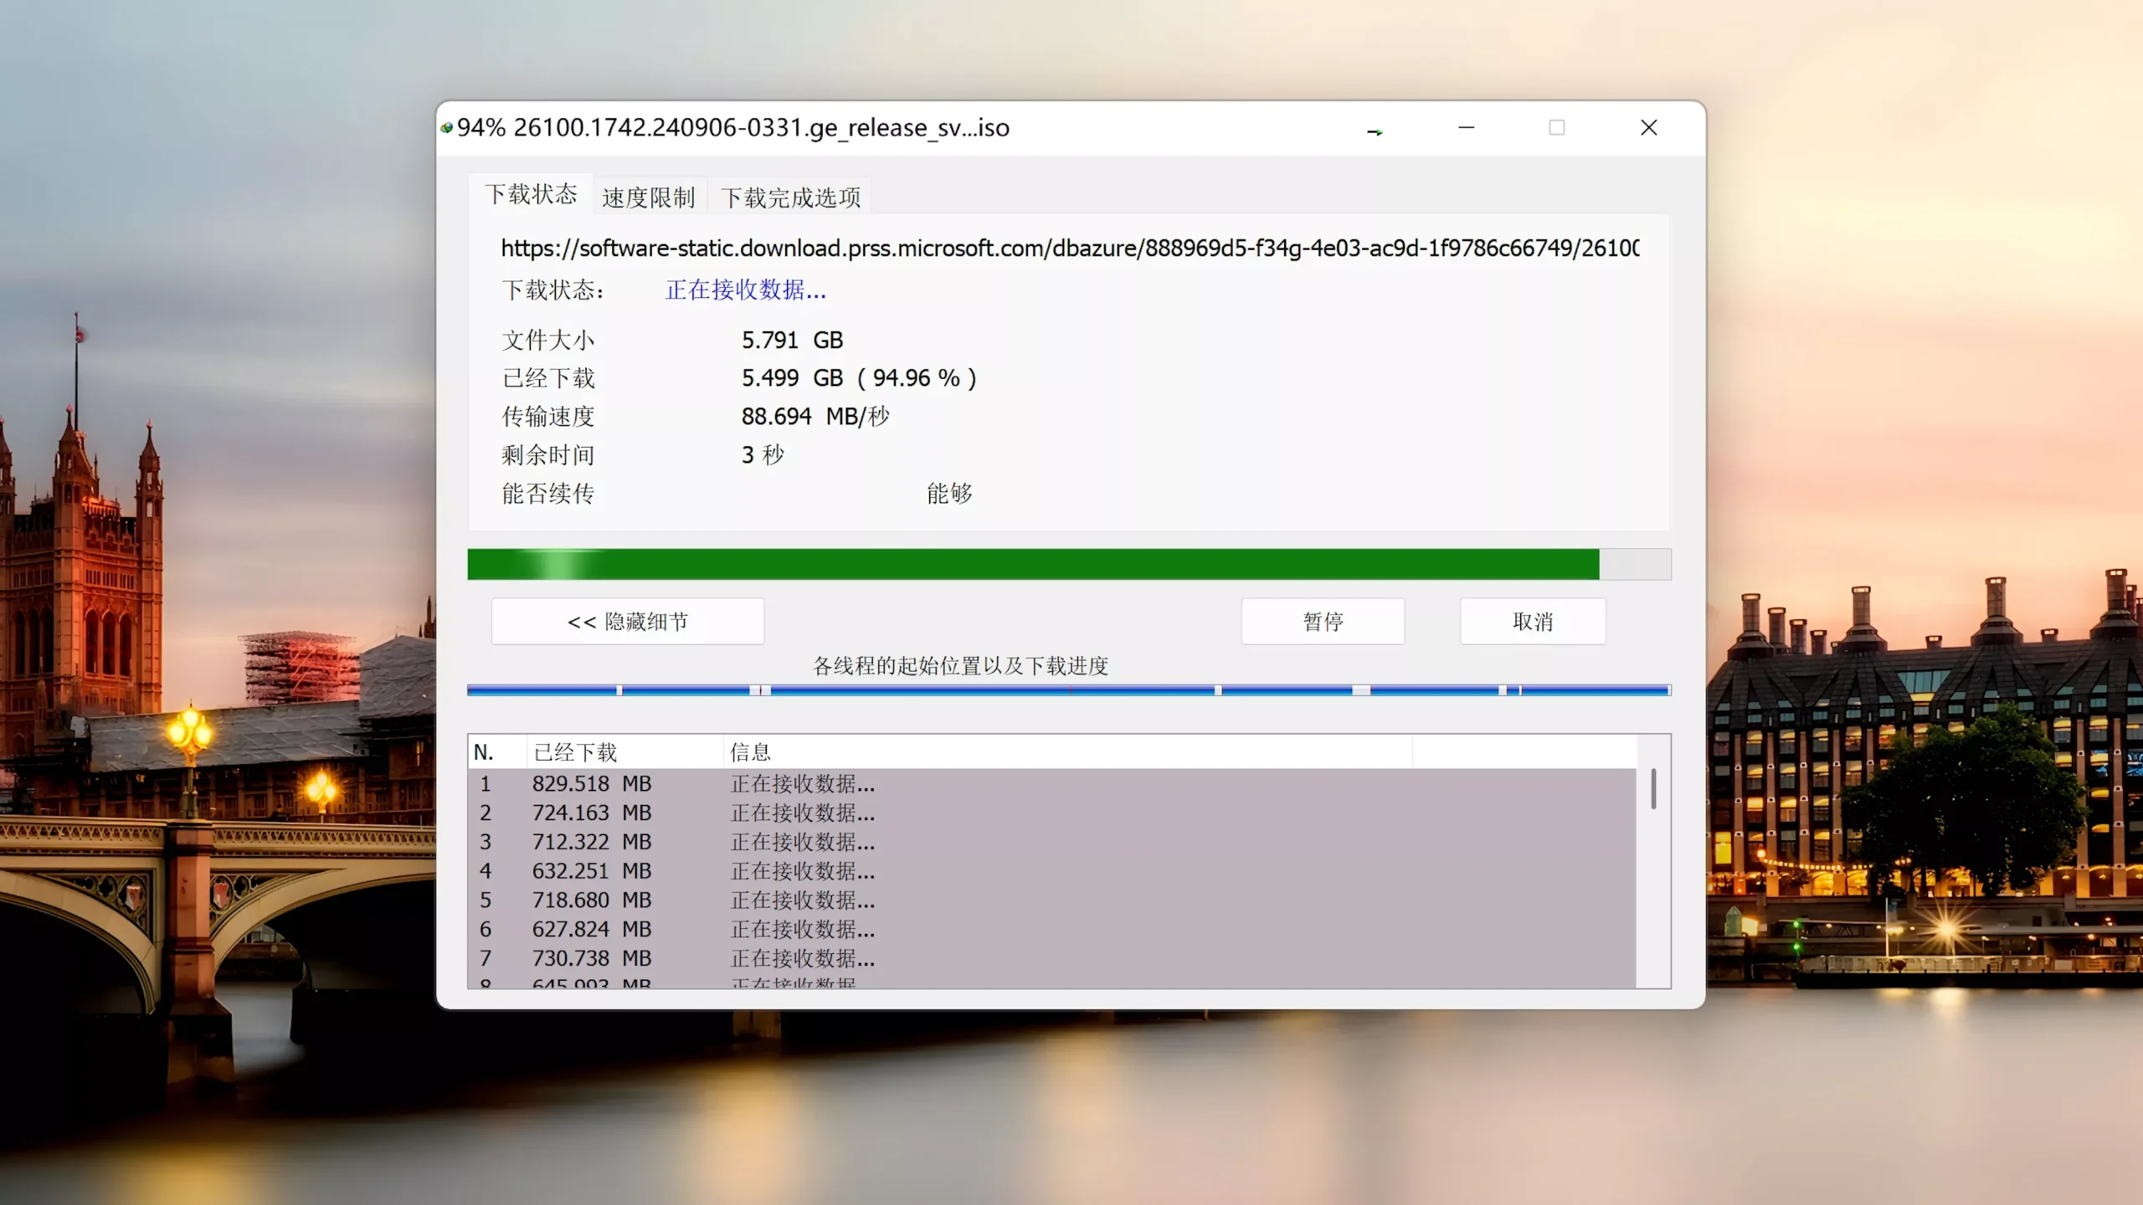Click the 信息 column header
This screenshot has width=2143, height=1205.
click(750, 751)
